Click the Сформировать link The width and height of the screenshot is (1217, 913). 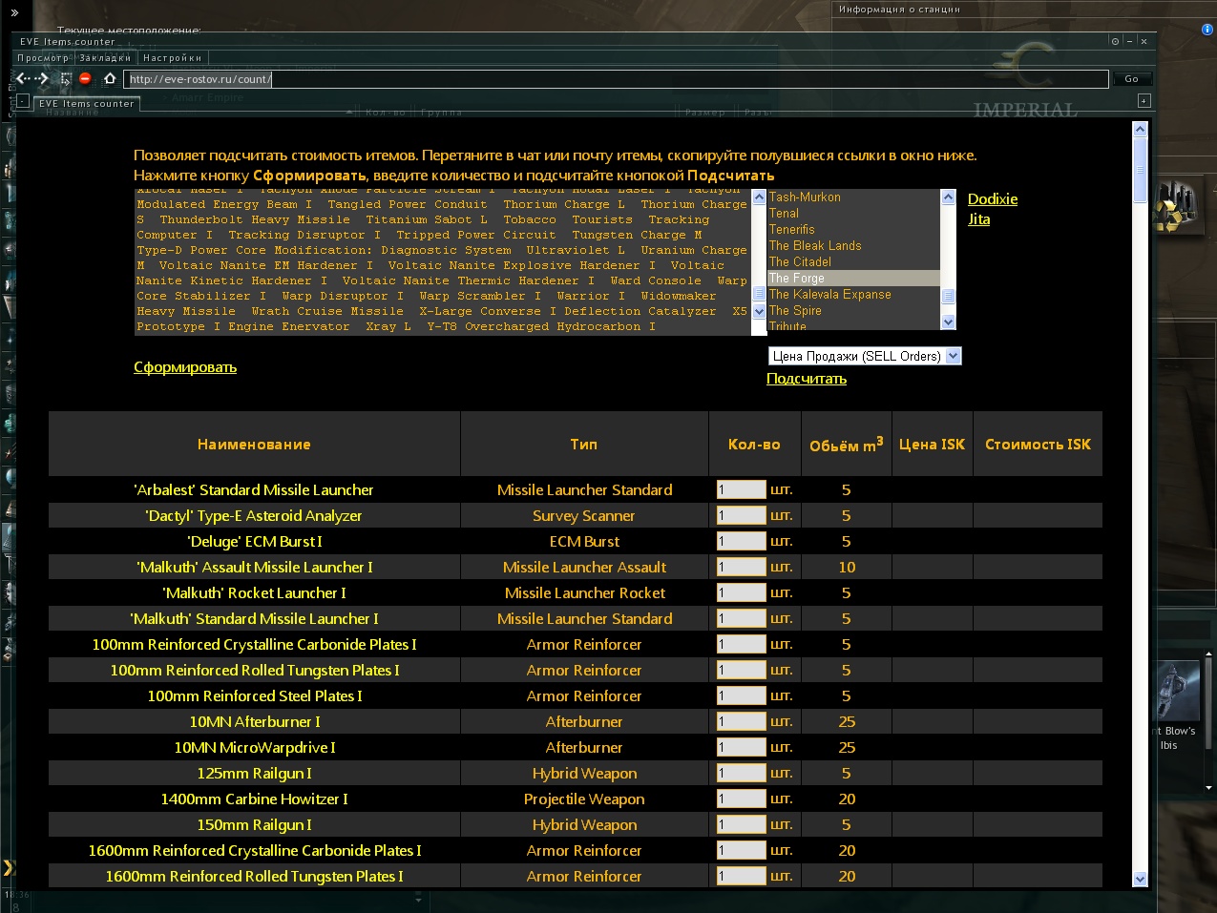point(185,367)
